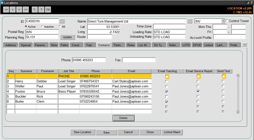
Task: Click the Loading Rate field STD LOAD
Action: [169, 32]
